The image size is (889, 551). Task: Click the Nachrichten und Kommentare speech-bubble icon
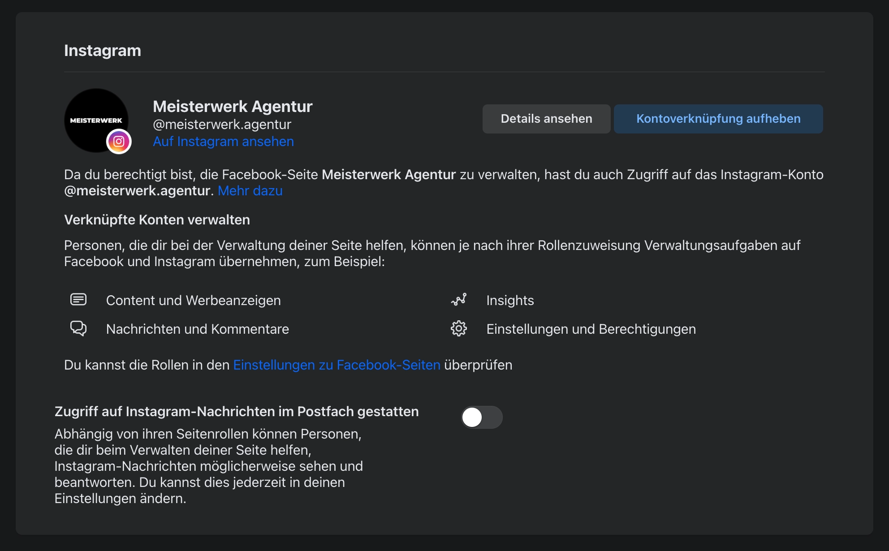[x=78, y=328]
